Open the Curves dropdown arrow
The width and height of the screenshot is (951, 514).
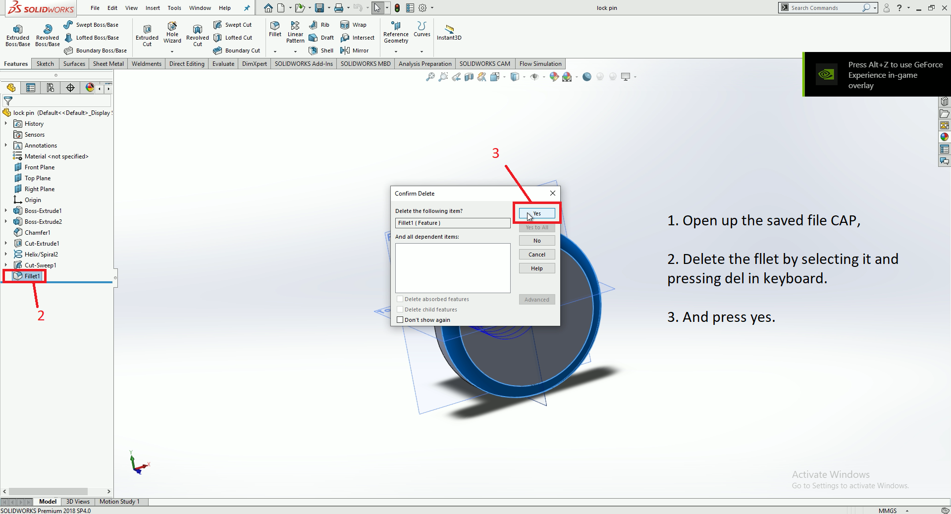[x=422, y=51]
